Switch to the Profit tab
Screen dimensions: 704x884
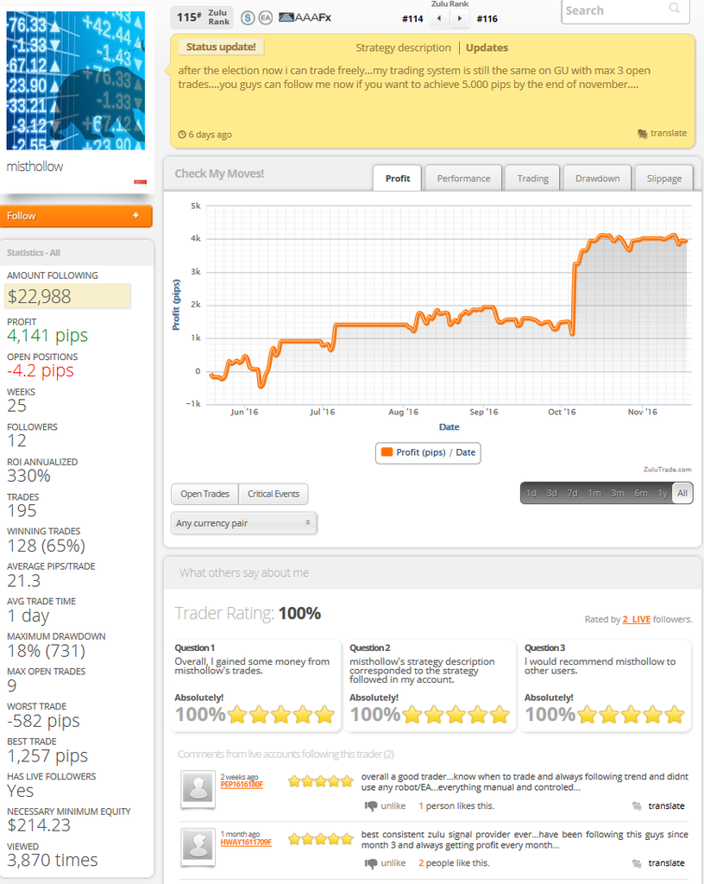tap(398, 178)
